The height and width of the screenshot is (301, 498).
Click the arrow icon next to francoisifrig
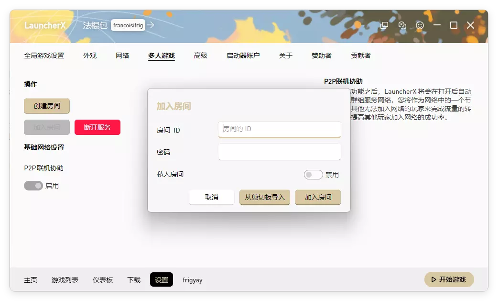click(151, 25)
